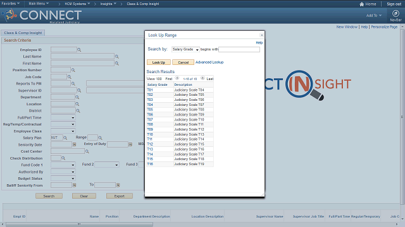Close the Look Up Range dialog
The width and height of the screenshot is (405, 227).
[x=261, y=35]
